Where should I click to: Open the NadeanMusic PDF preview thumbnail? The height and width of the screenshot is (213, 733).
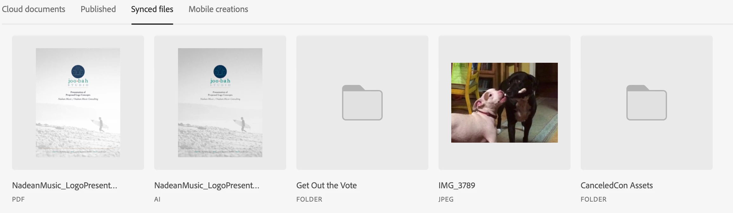78,103
